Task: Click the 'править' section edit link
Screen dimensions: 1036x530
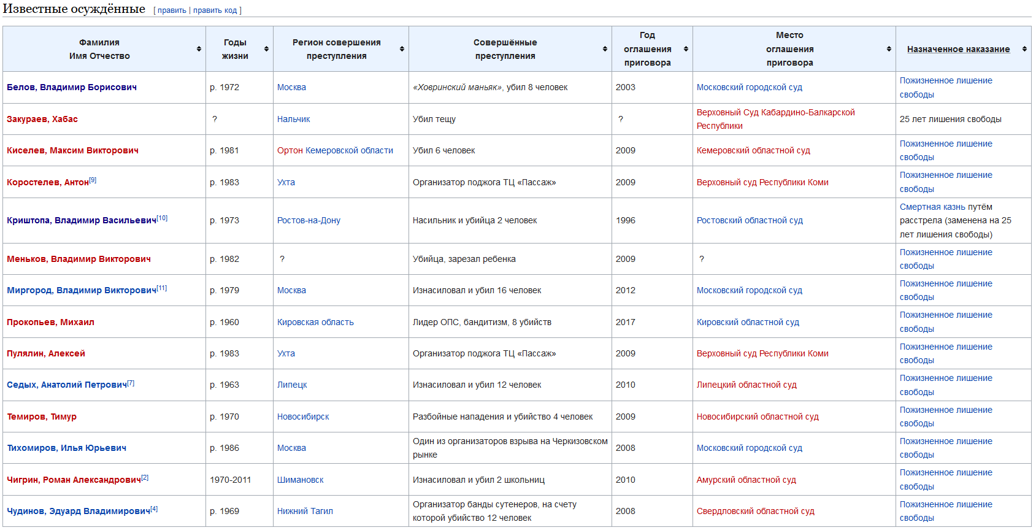Action: coord(172,10)
